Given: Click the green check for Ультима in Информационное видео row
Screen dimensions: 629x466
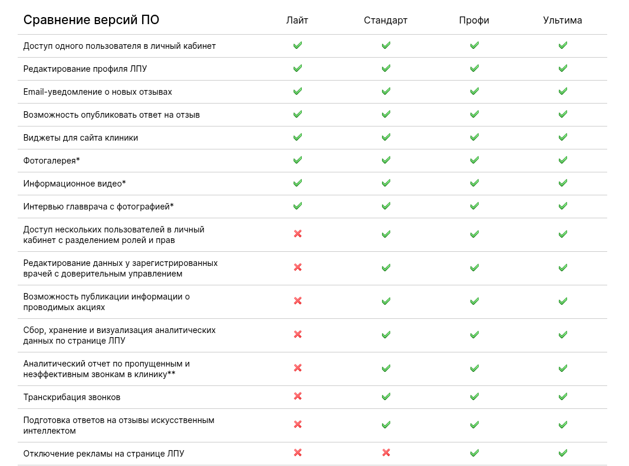Looking at the screenshot, I should point(563,183).
